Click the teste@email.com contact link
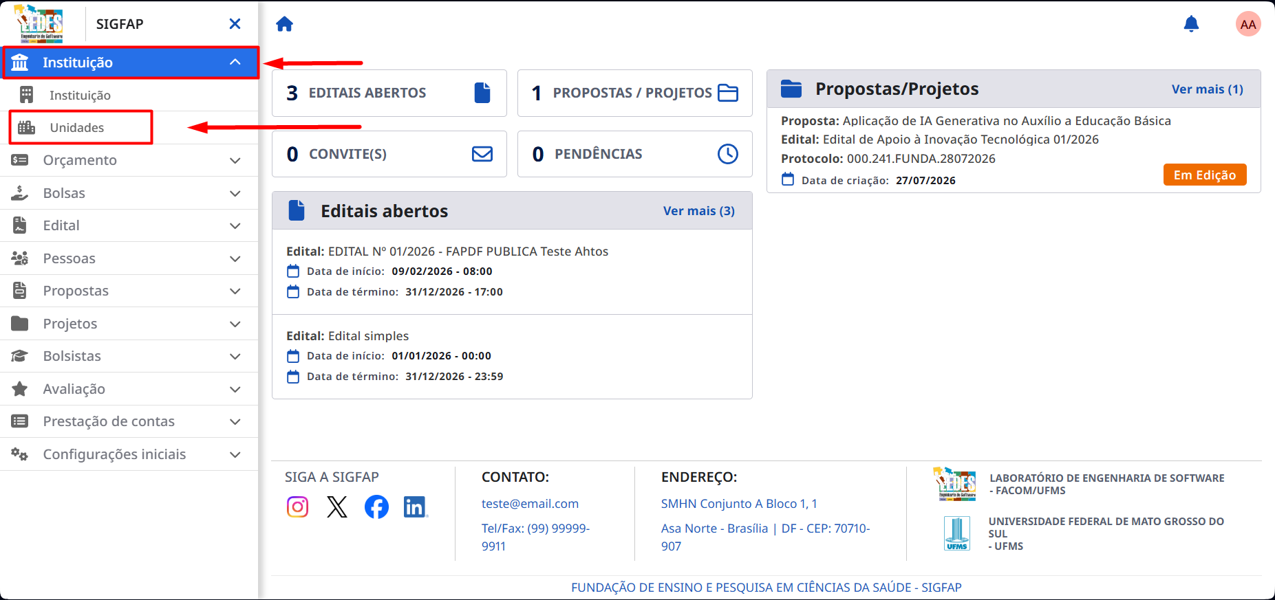This screenshot has height=600, width=1275. pyautogui.click(x=530, y=504)
